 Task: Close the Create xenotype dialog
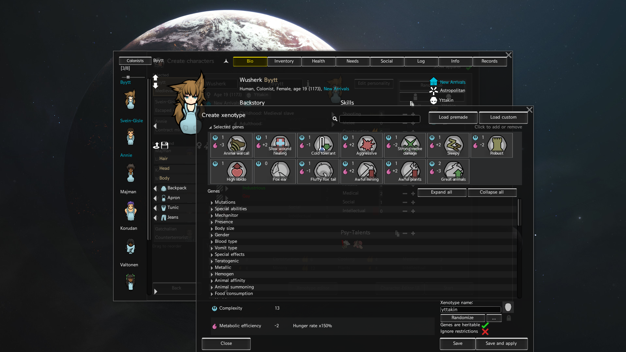pyautogui.click(x=529, y=110)
